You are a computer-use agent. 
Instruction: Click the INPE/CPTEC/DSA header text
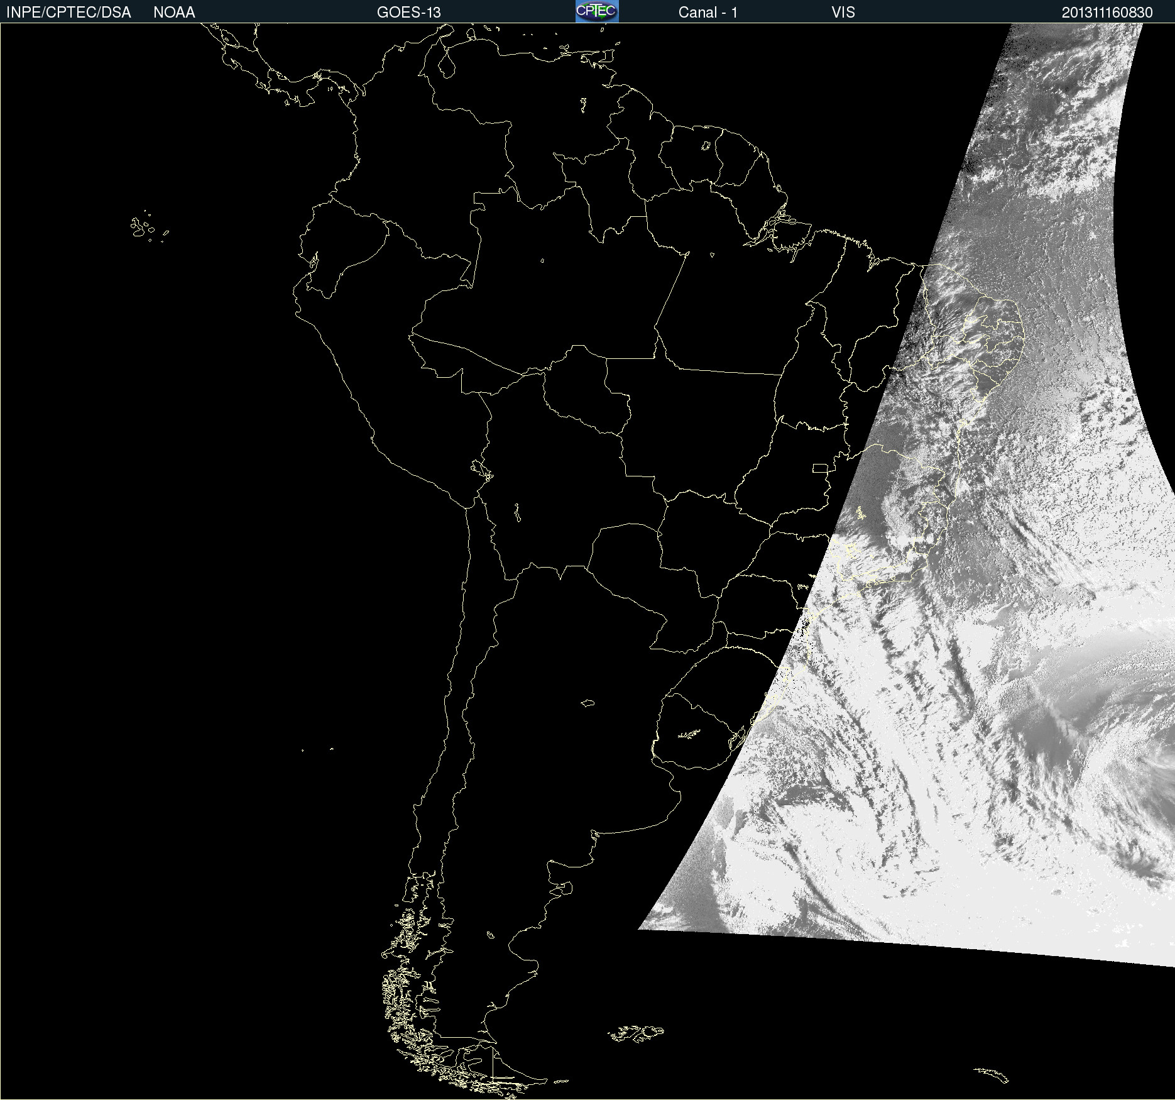point(68,13)
